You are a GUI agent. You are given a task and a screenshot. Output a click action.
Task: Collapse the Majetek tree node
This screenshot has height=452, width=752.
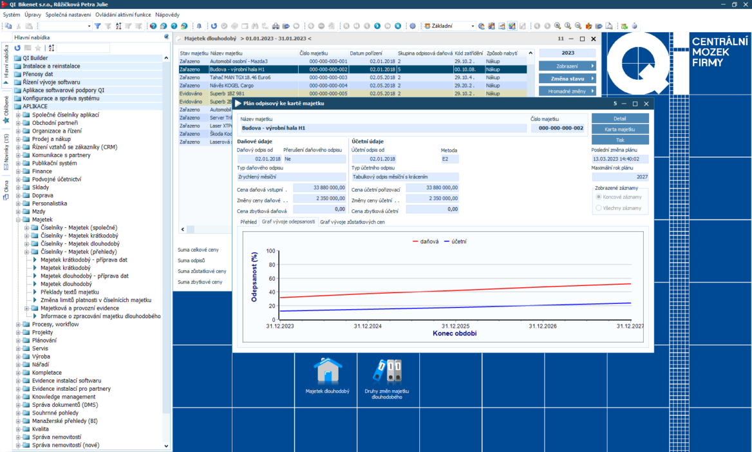[x=17, y=220]
